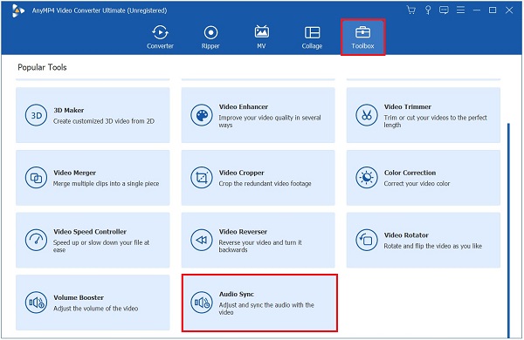Open Video Rotator title
This screenshot has width=524, height=340.
pos(406,235)
